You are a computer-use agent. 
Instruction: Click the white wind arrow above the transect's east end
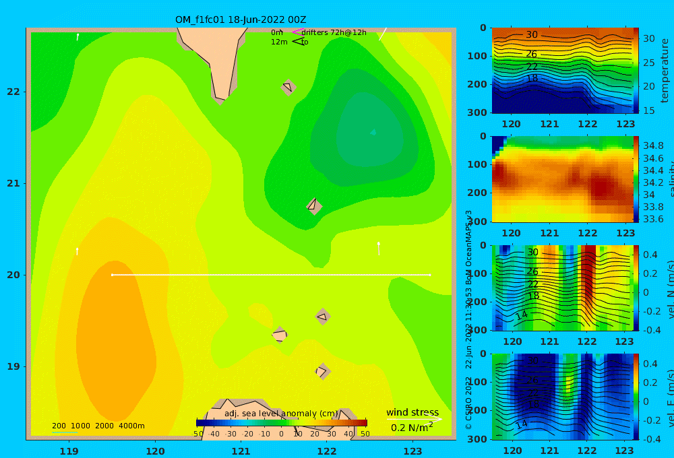379,249
